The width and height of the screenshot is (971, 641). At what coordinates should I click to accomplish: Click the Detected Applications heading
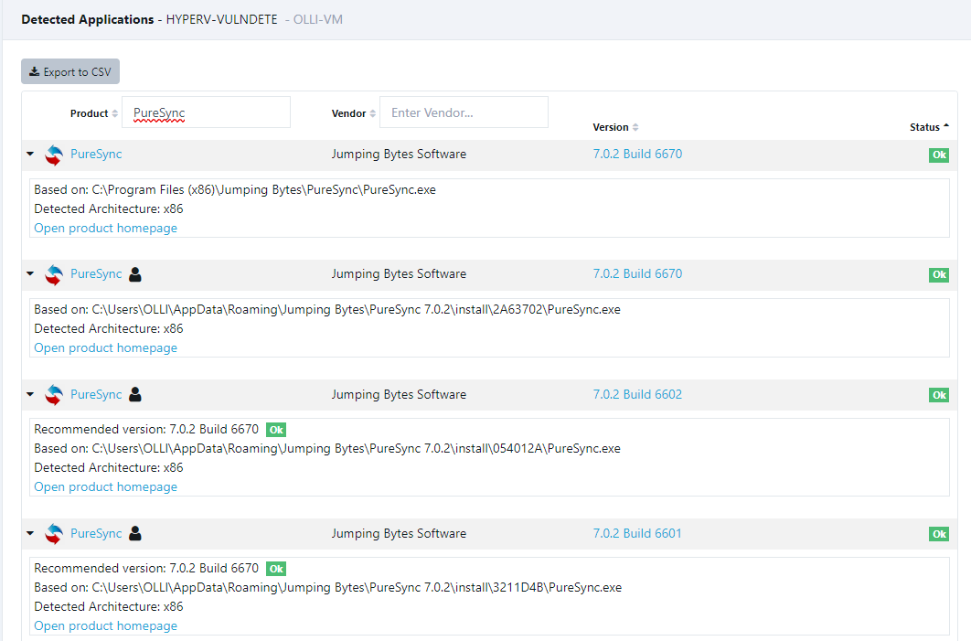point(87,19)
